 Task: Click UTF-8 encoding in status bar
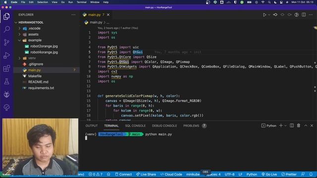tap(229, 174)
